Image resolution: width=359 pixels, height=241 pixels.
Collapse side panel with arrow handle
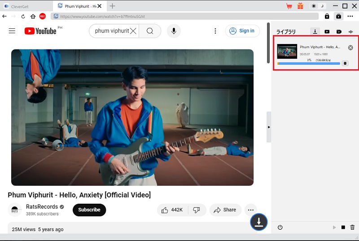(269, 127)
